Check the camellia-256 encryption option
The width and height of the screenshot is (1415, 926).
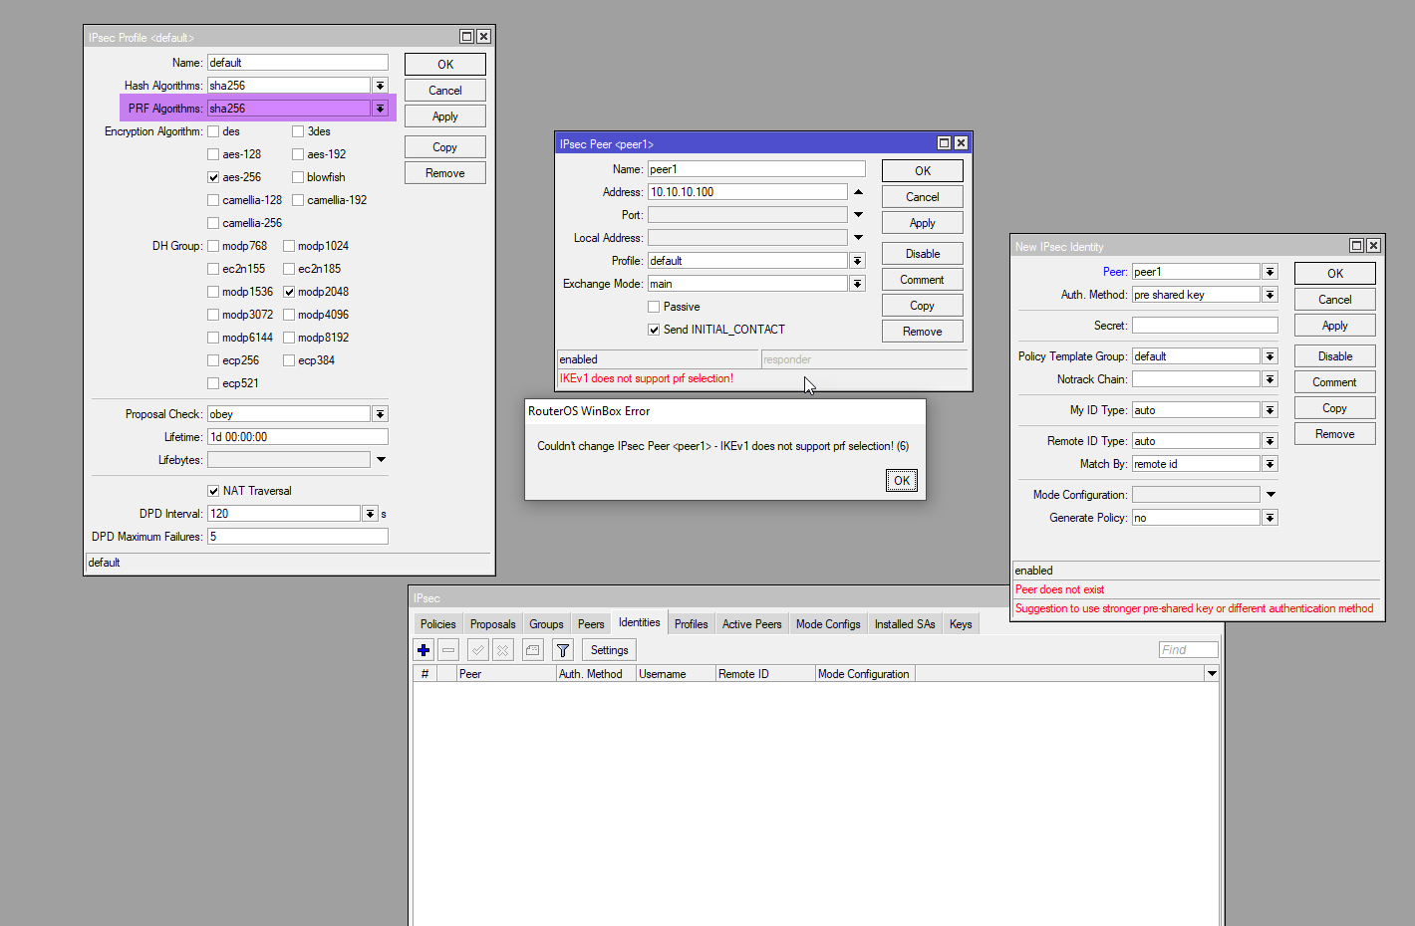213,223
